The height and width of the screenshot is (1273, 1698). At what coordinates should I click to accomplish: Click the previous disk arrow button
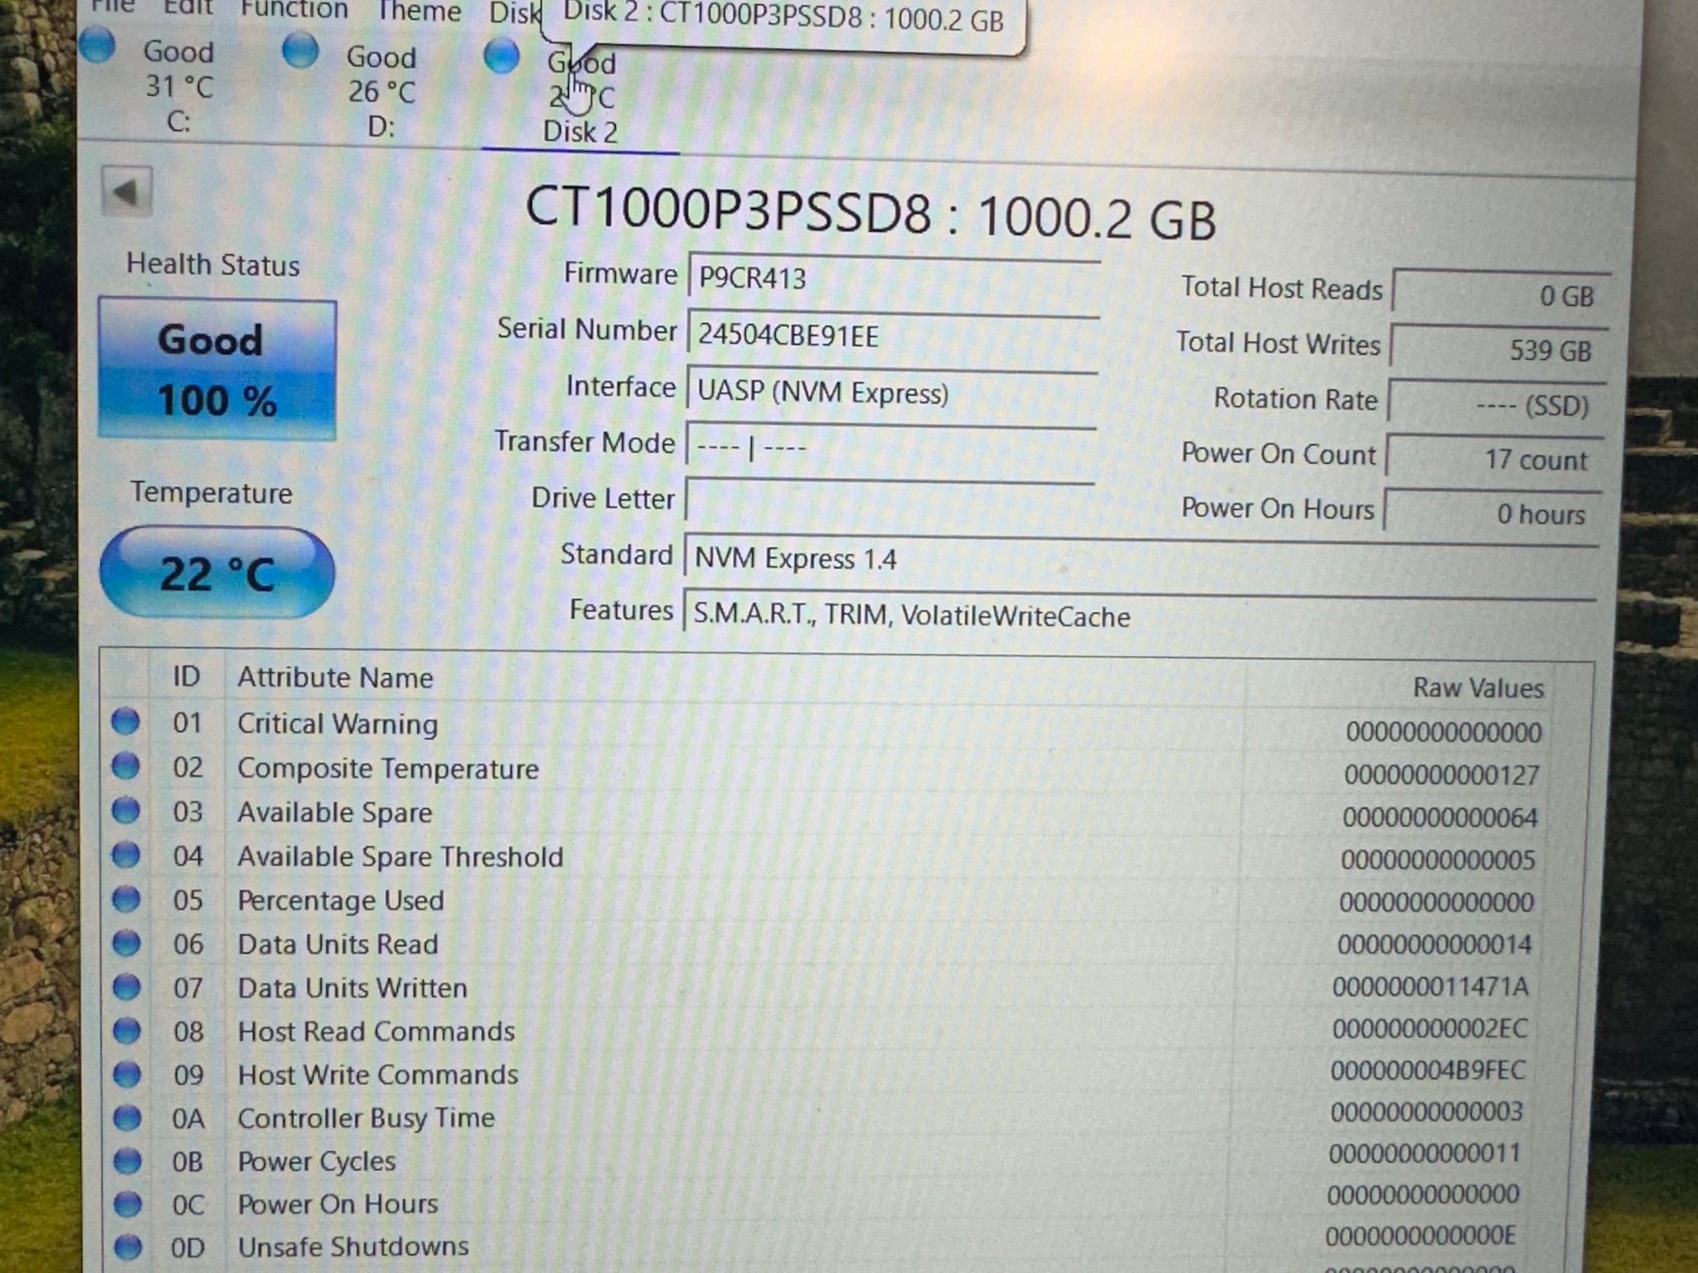(126, 191)
